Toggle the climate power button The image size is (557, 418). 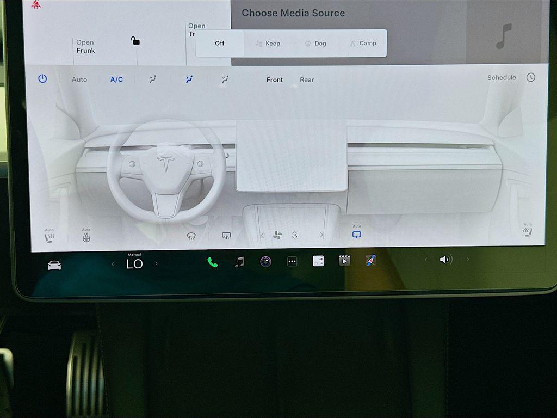(42, 79)
